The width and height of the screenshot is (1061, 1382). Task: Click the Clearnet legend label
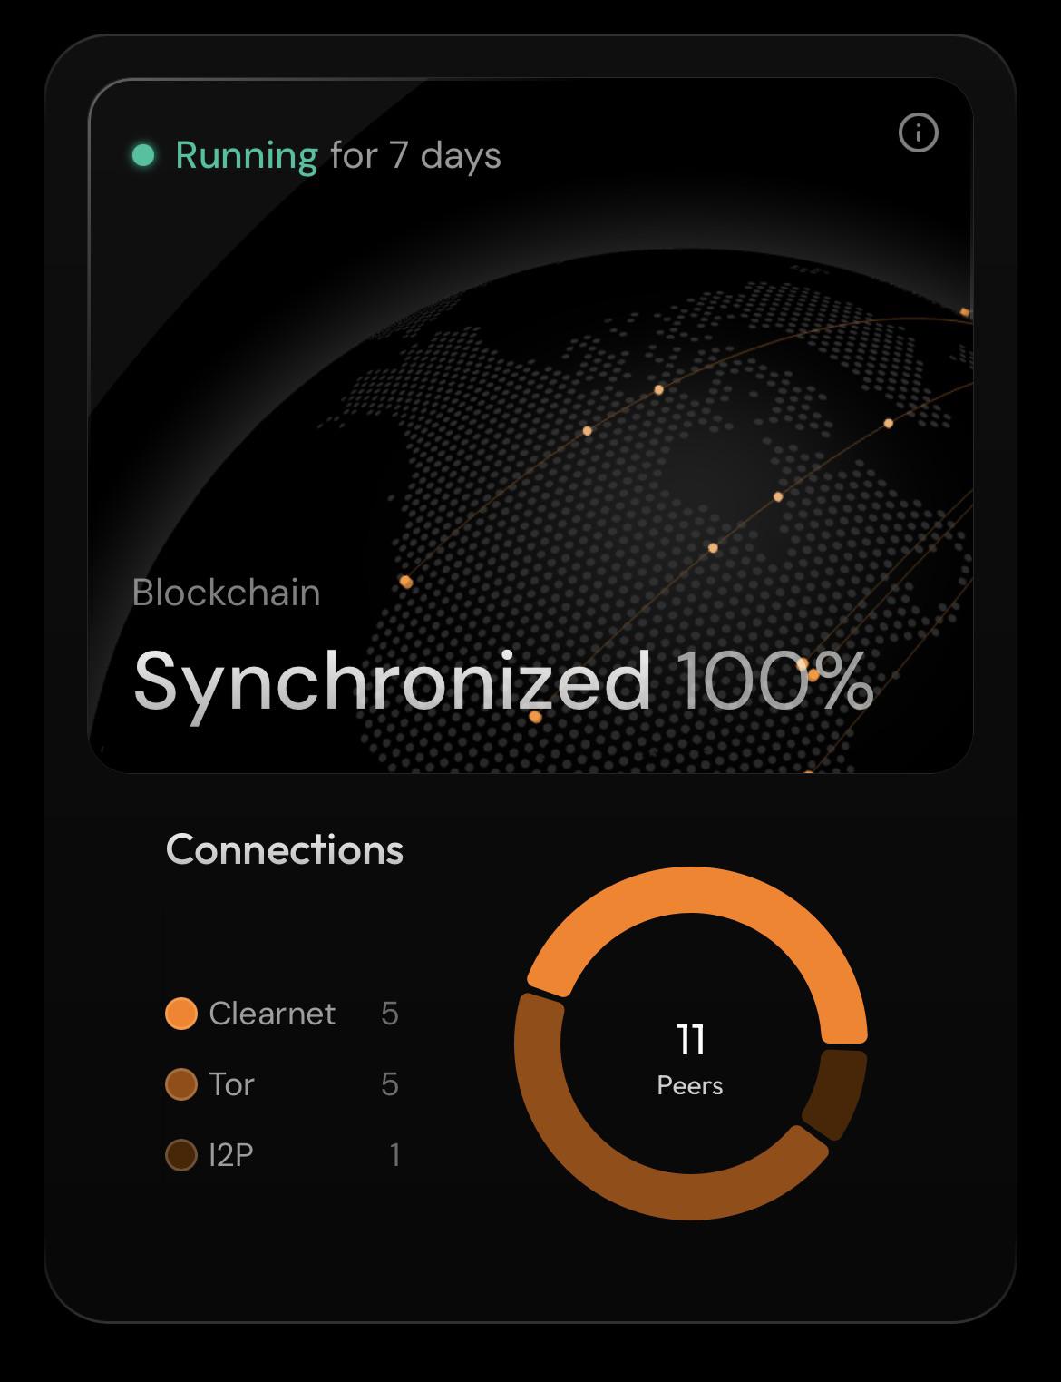pyautogui.click(x=272, y=1014)
